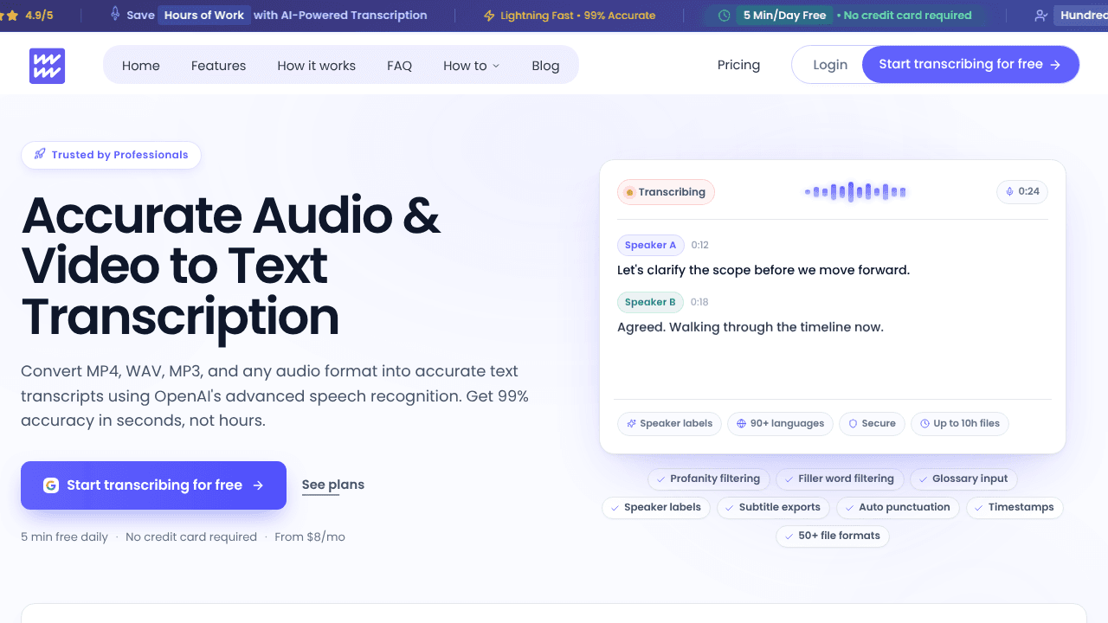Toggle the Auto punctuation check chip
The height and width of the screenshot is (623, 1108).
[898, 507]
